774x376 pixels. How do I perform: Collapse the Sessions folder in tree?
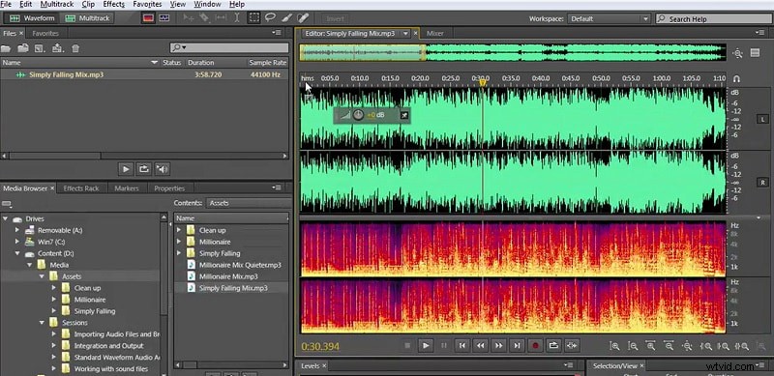[x=42, y=323]
